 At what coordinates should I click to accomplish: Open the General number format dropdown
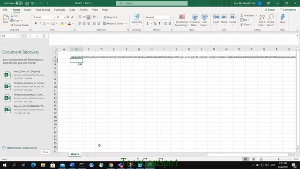(170, 17)
